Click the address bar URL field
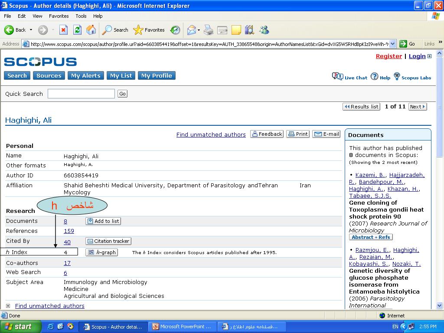Screen dimensions: 444x333 click(209, 44)
